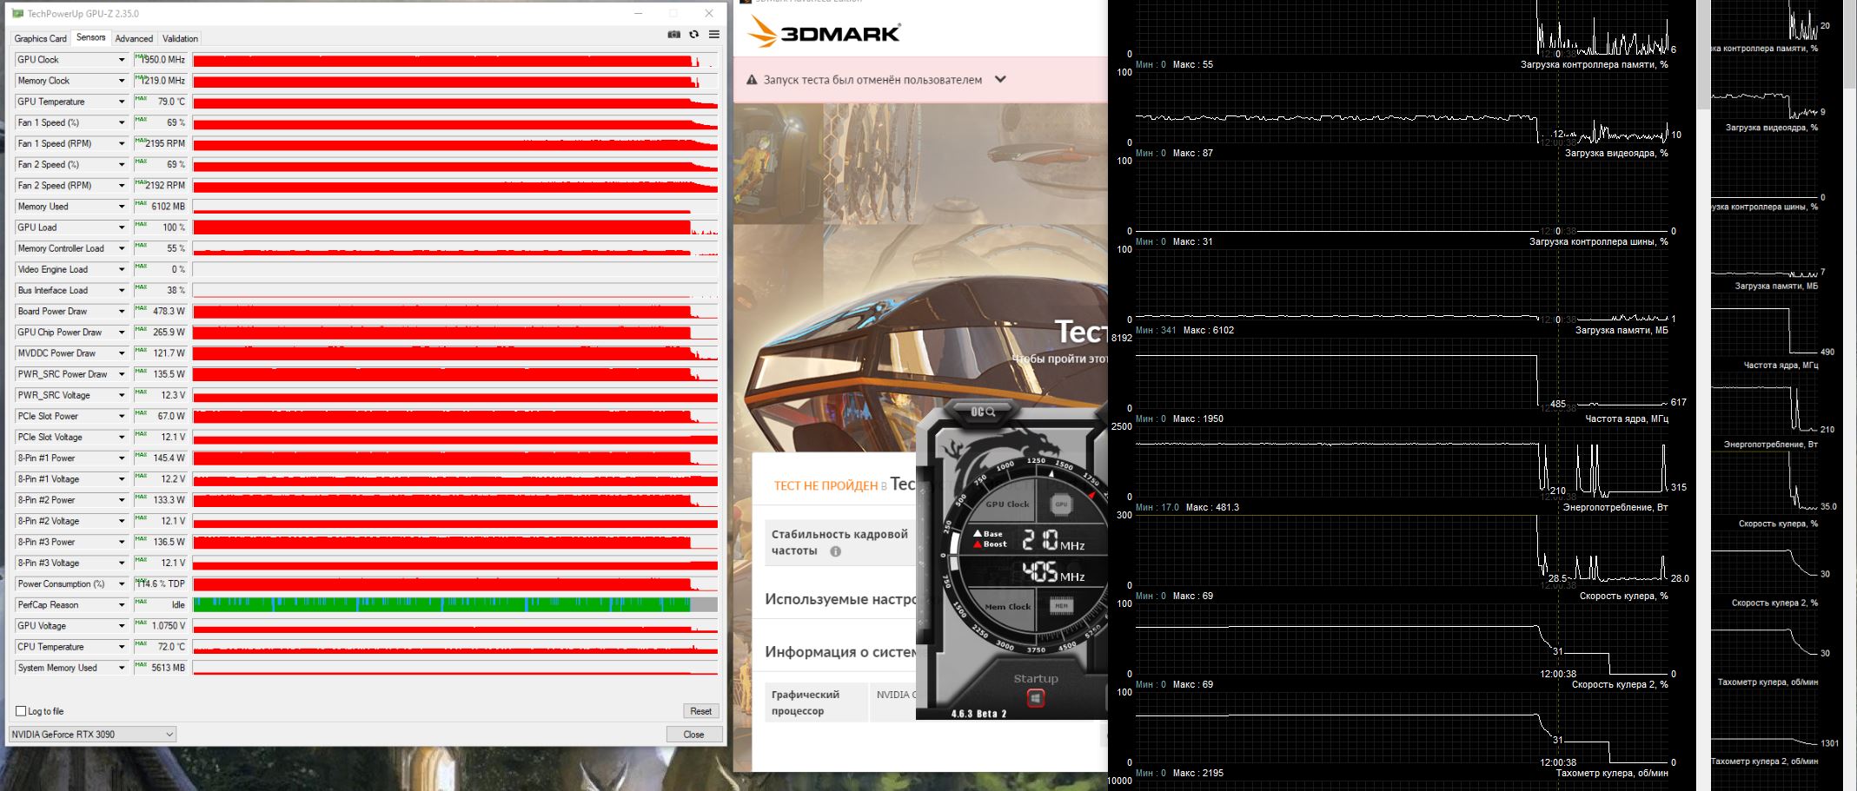1857x791 pixels.
Task: Open the GPU Chip Power Draw dropdown
Action: [122, 332]
